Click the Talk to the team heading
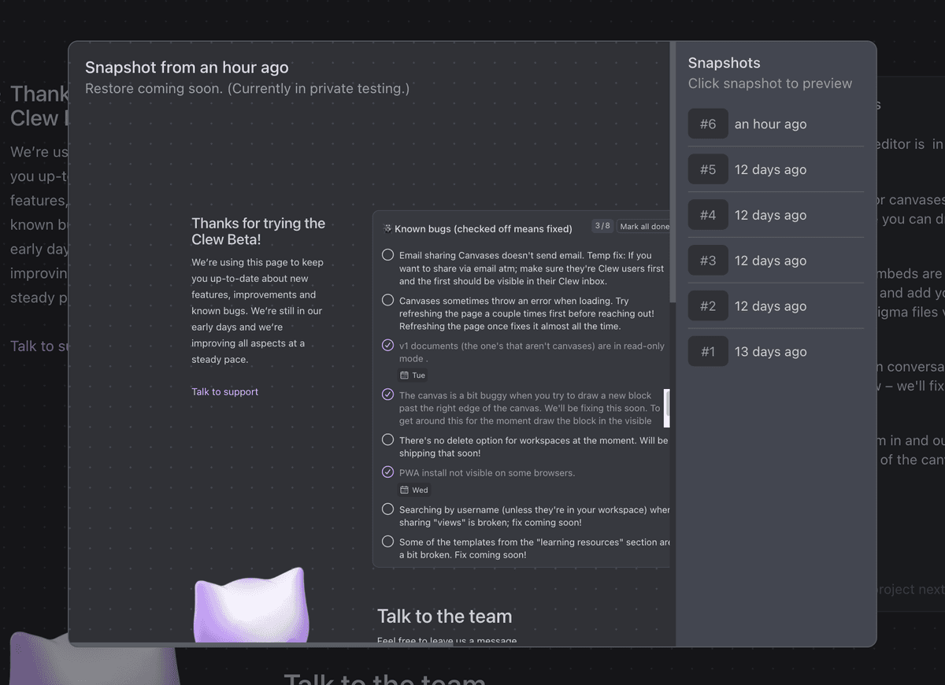The height and width of the screenshot is (685, 945). [444, 616]
